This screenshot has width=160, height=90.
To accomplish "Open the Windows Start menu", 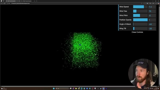I will coord(54,88).
